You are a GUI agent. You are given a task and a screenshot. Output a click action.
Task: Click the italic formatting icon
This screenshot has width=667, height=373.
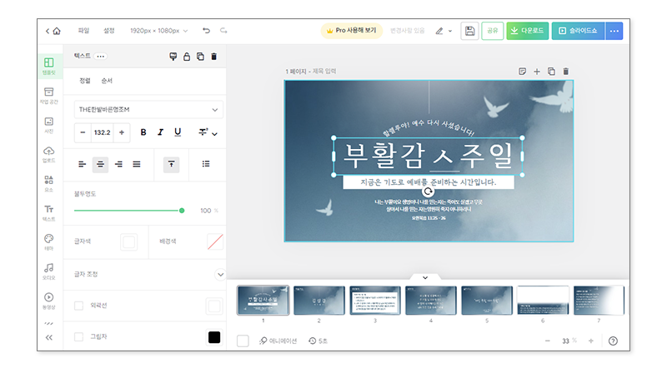click(x=160, y=132)
